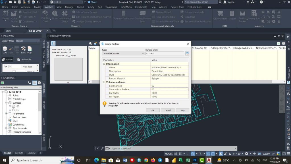Open Microsoft Edge from the taskbar
The height and width of the screenshot is (164, 291).
coord(96,160)
